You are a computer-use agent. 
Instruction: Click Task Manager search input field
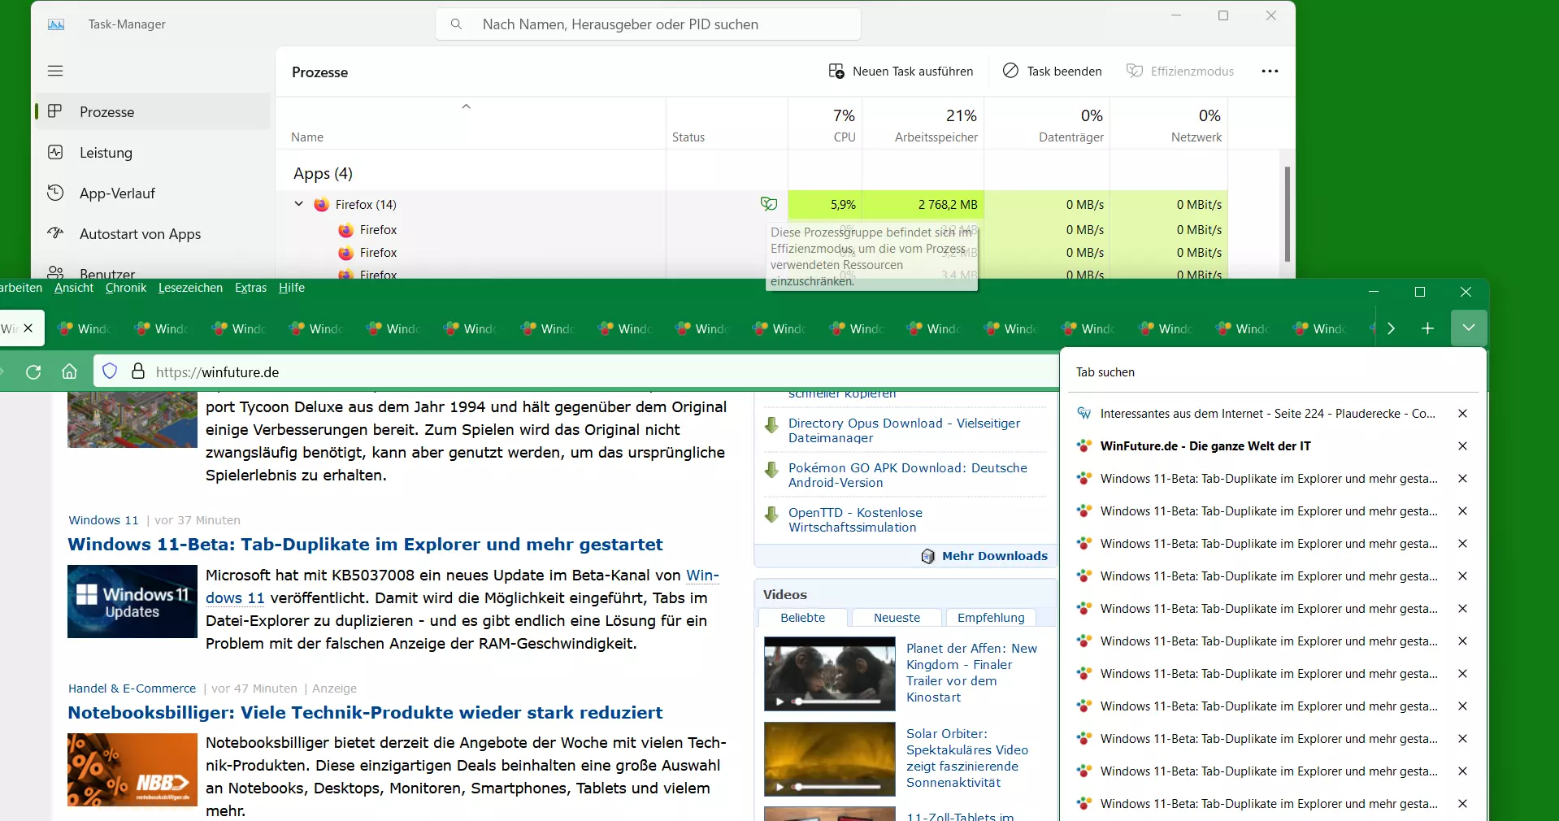[649, 24]
